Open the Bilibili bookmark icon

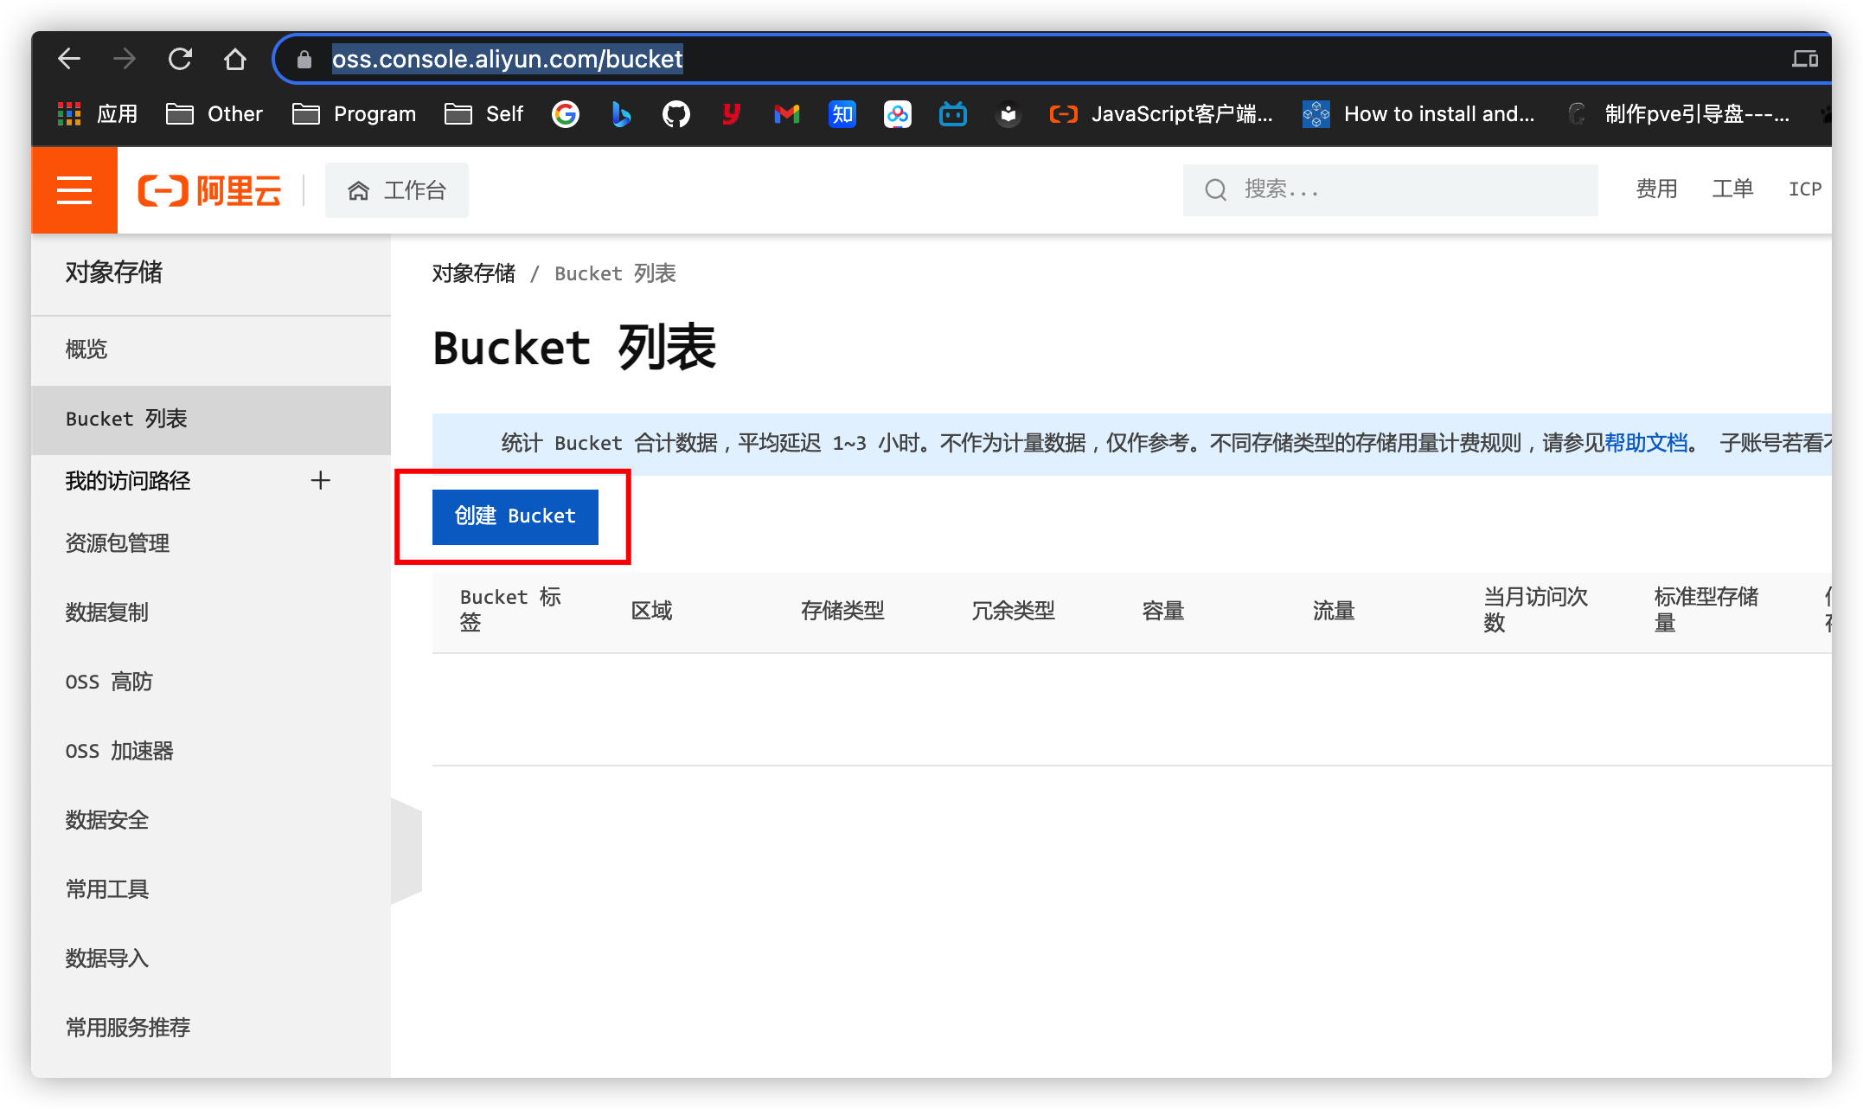pyautogui.click(x=952, y=114)
